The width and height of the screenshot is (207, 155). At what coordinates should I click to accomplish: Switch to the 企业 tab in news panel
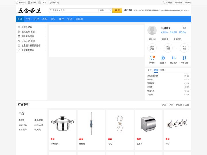[x=149, y=70]
